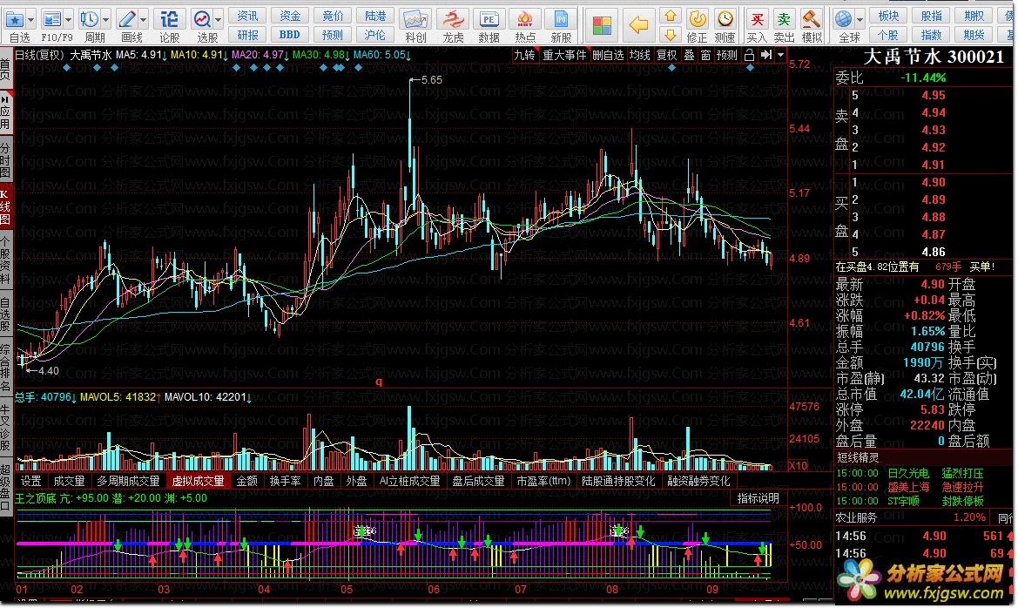Click the 资讯 news button
Screen dimensions: 1018x608
click(247, 16)
